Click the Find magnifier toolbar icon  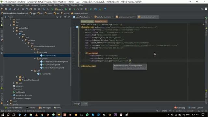click(35, 9)
